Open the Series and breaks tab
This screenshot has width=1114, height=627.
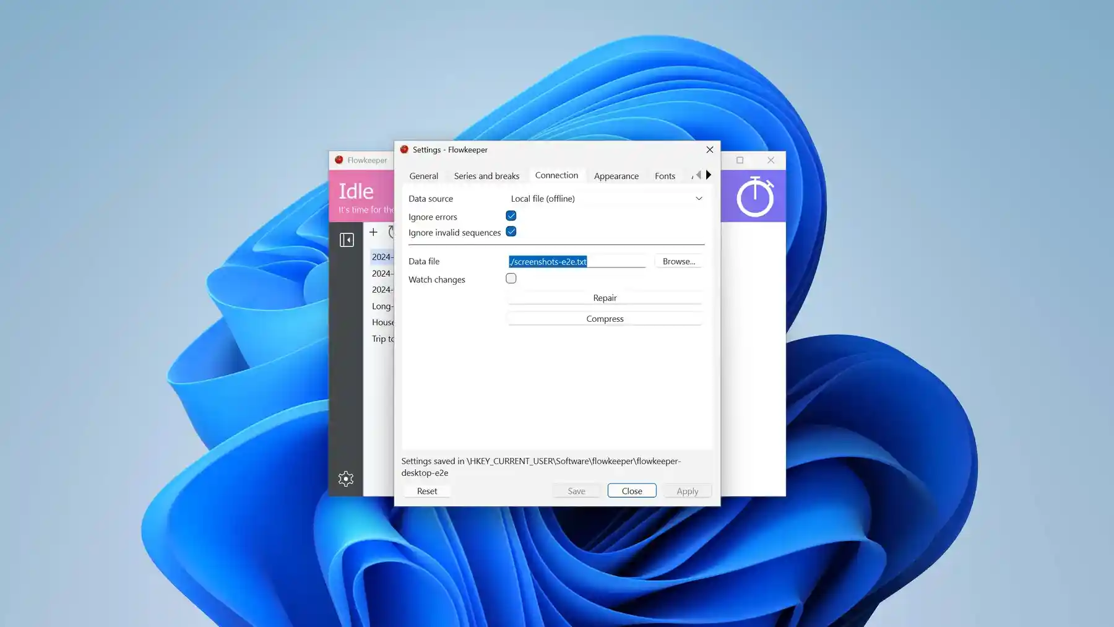(x=486, y=176)
